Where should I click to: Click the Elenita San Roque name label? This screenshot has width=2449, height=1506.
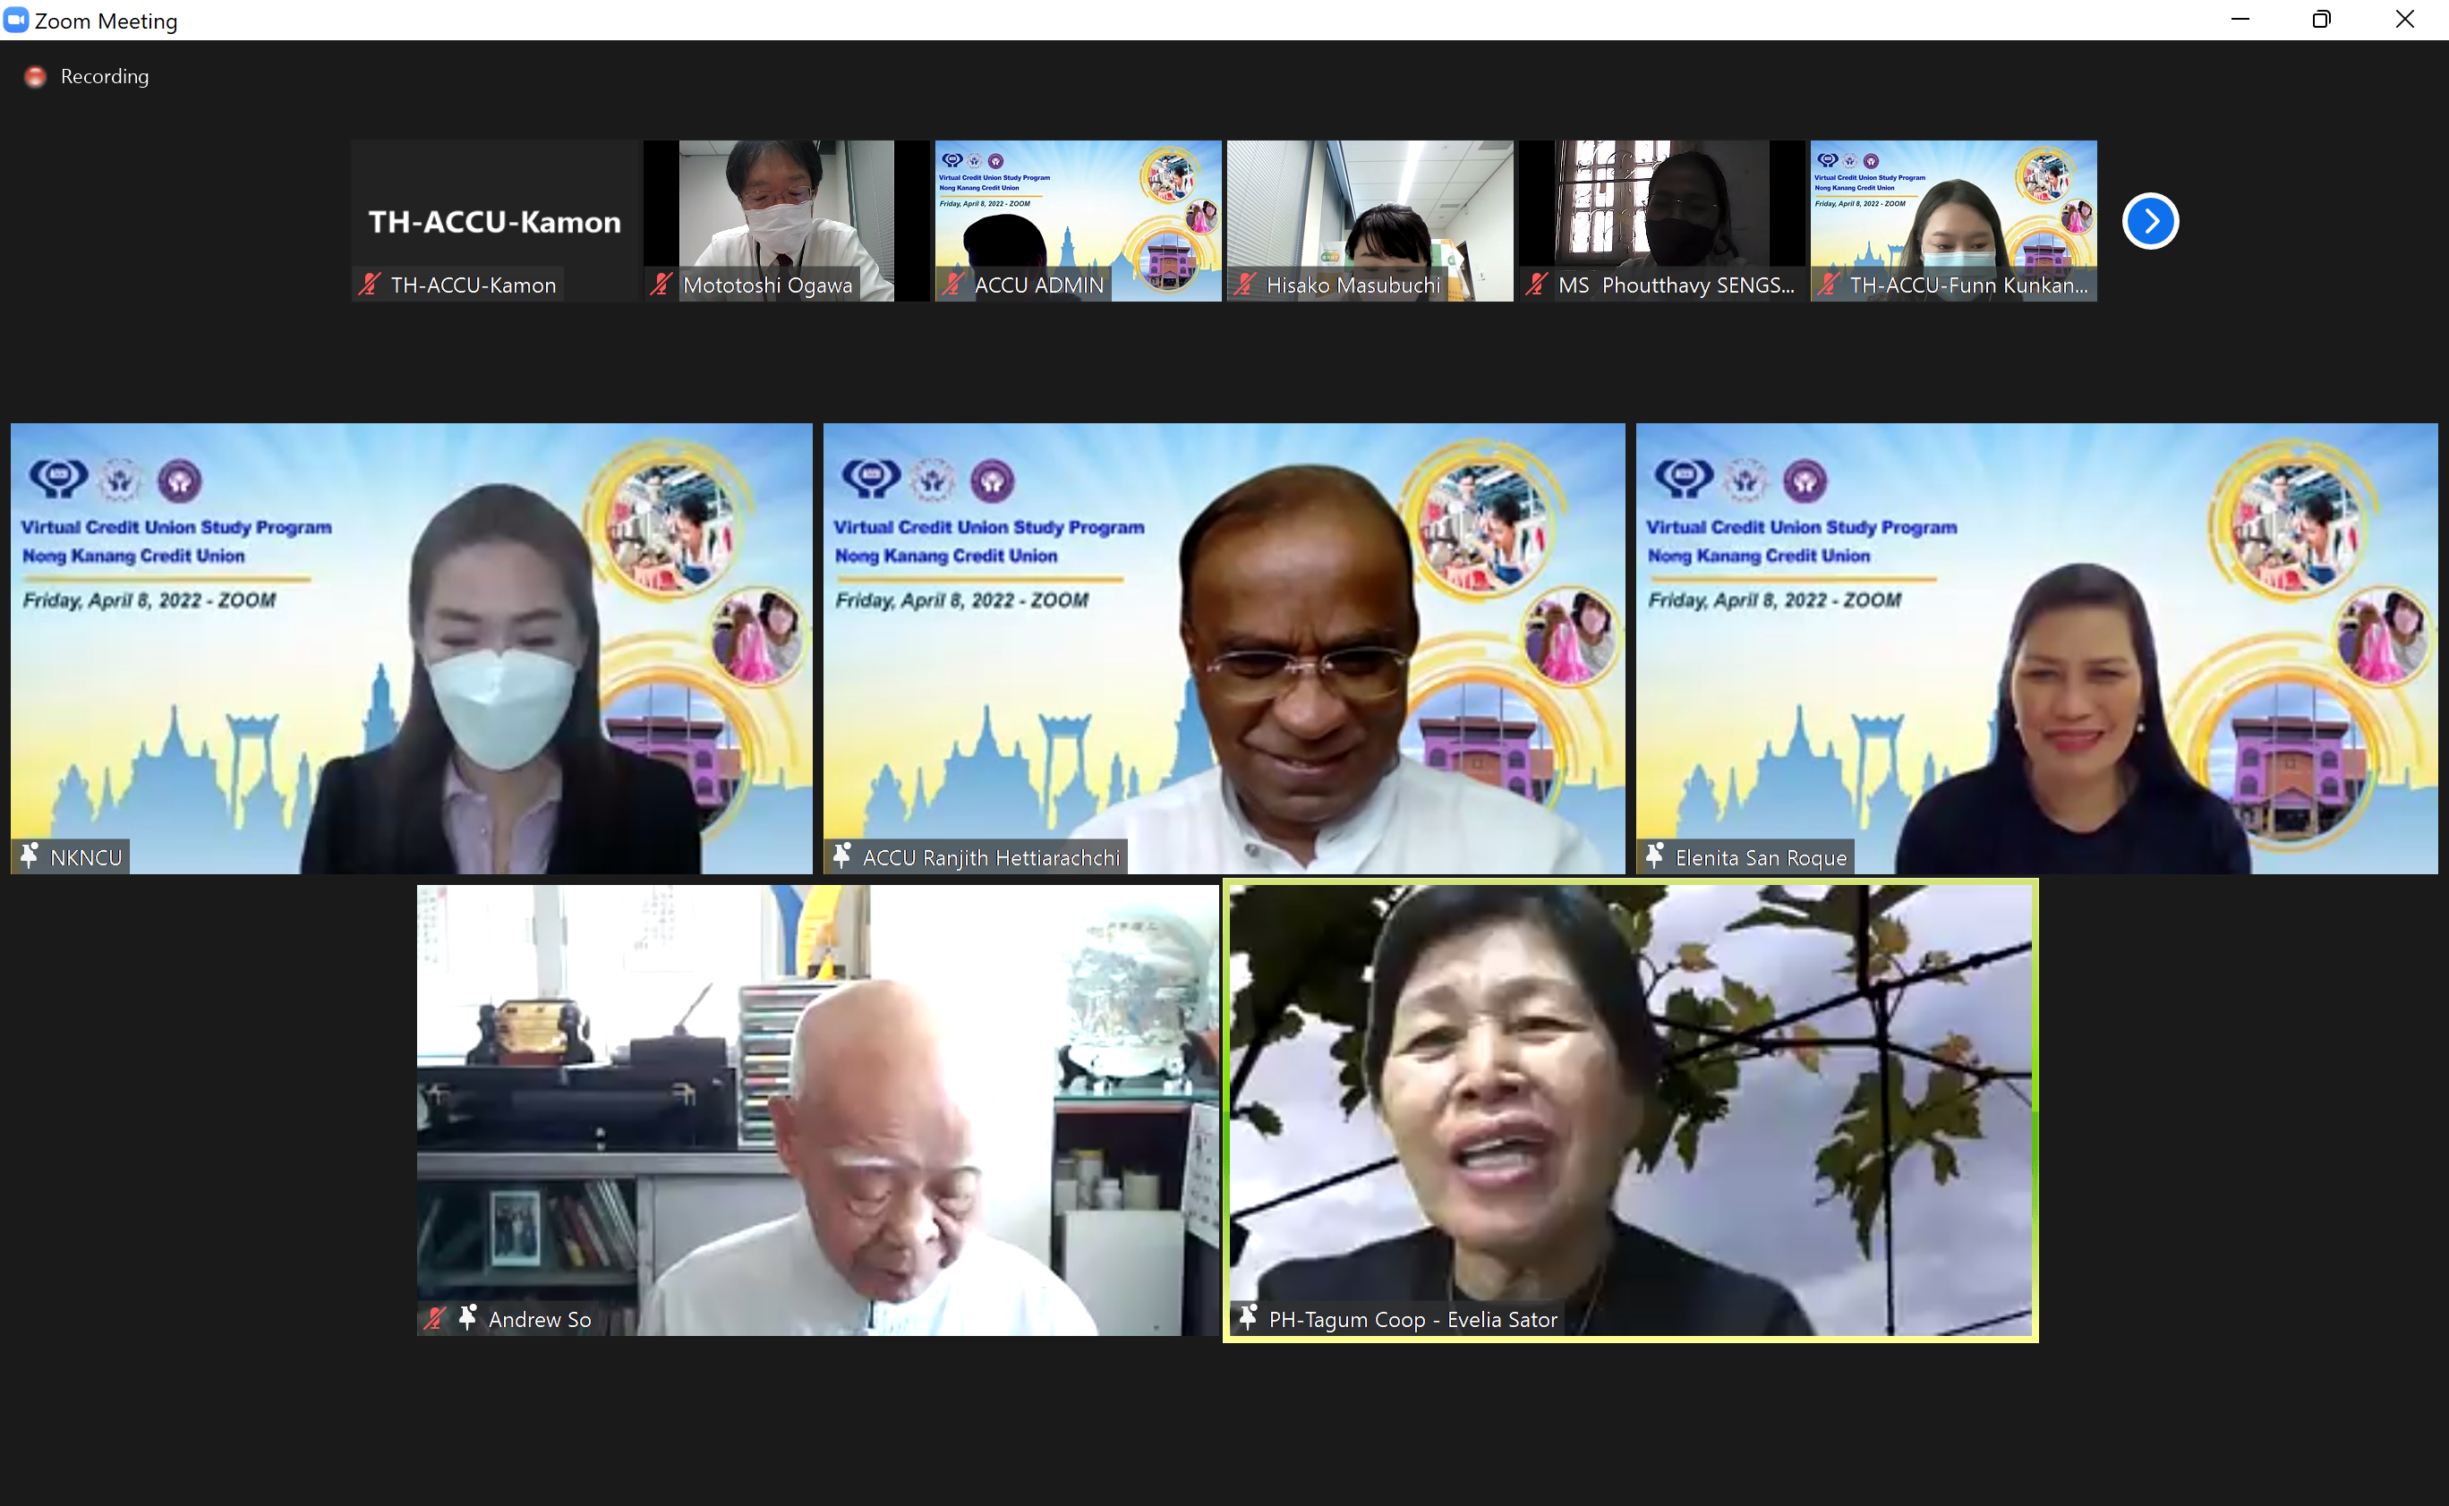coord(1761,857)
